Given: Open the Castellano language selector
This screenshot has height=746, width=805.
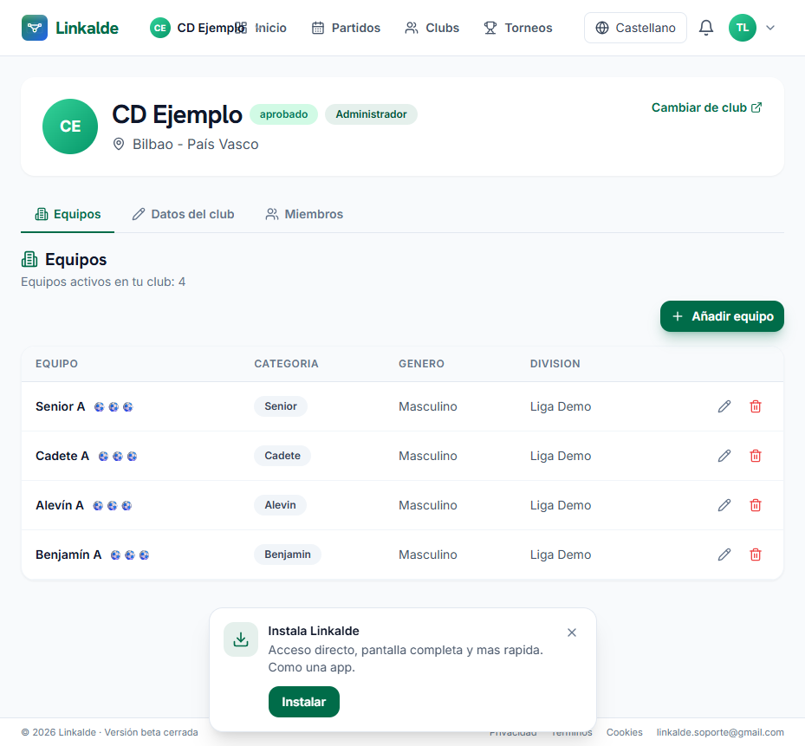Looking at the screenshot, I should [x=635, y=28].
